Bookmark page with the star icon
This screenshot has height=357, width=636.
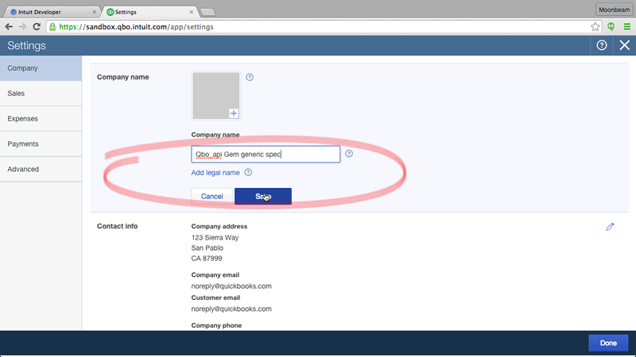point(595,27)
